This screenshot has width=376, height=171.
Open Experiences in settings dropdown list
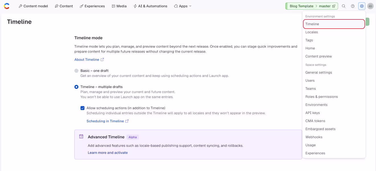click(334, 153)
